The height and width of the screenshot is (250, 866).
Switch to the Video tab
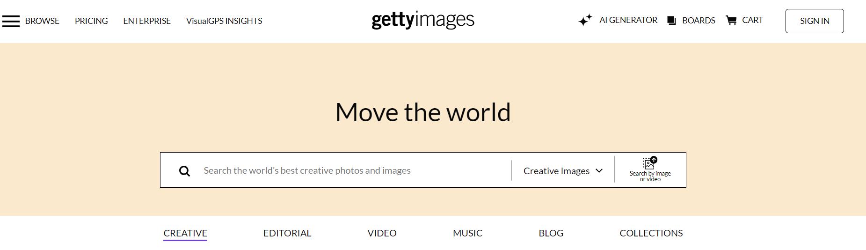coord(382,233)
